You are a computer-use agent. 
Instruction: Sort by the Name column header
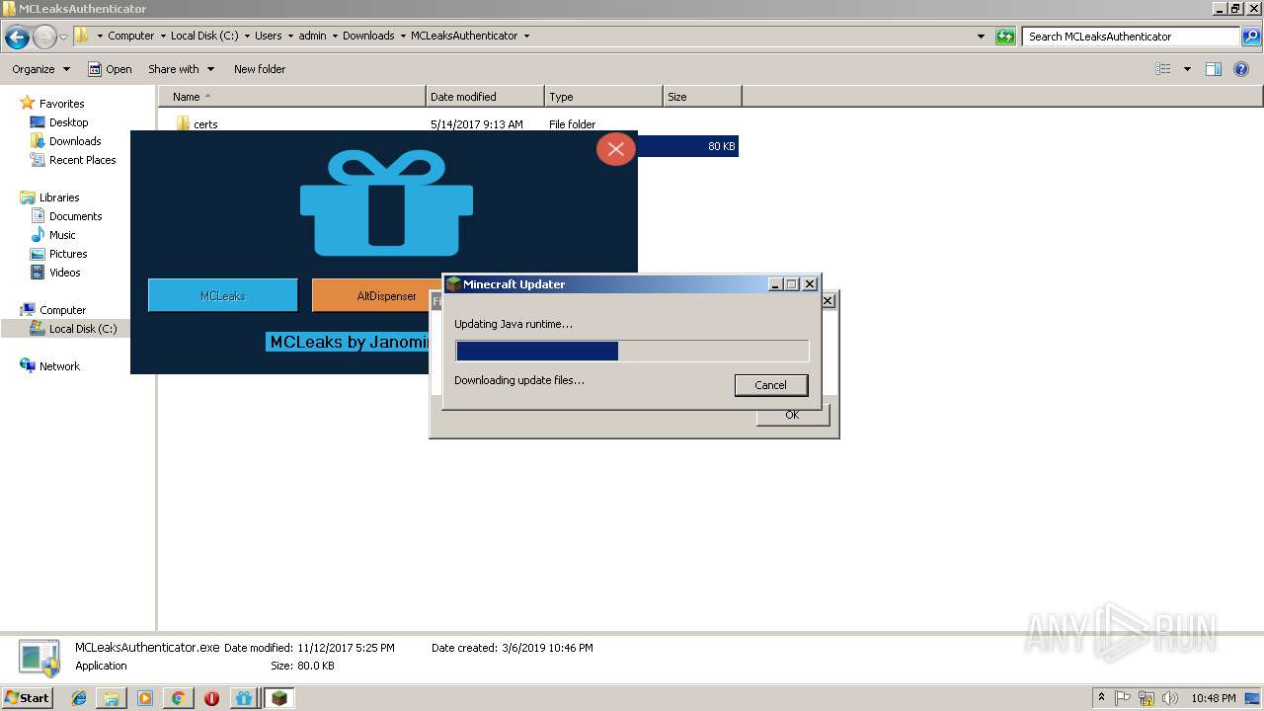coord(292,97)
